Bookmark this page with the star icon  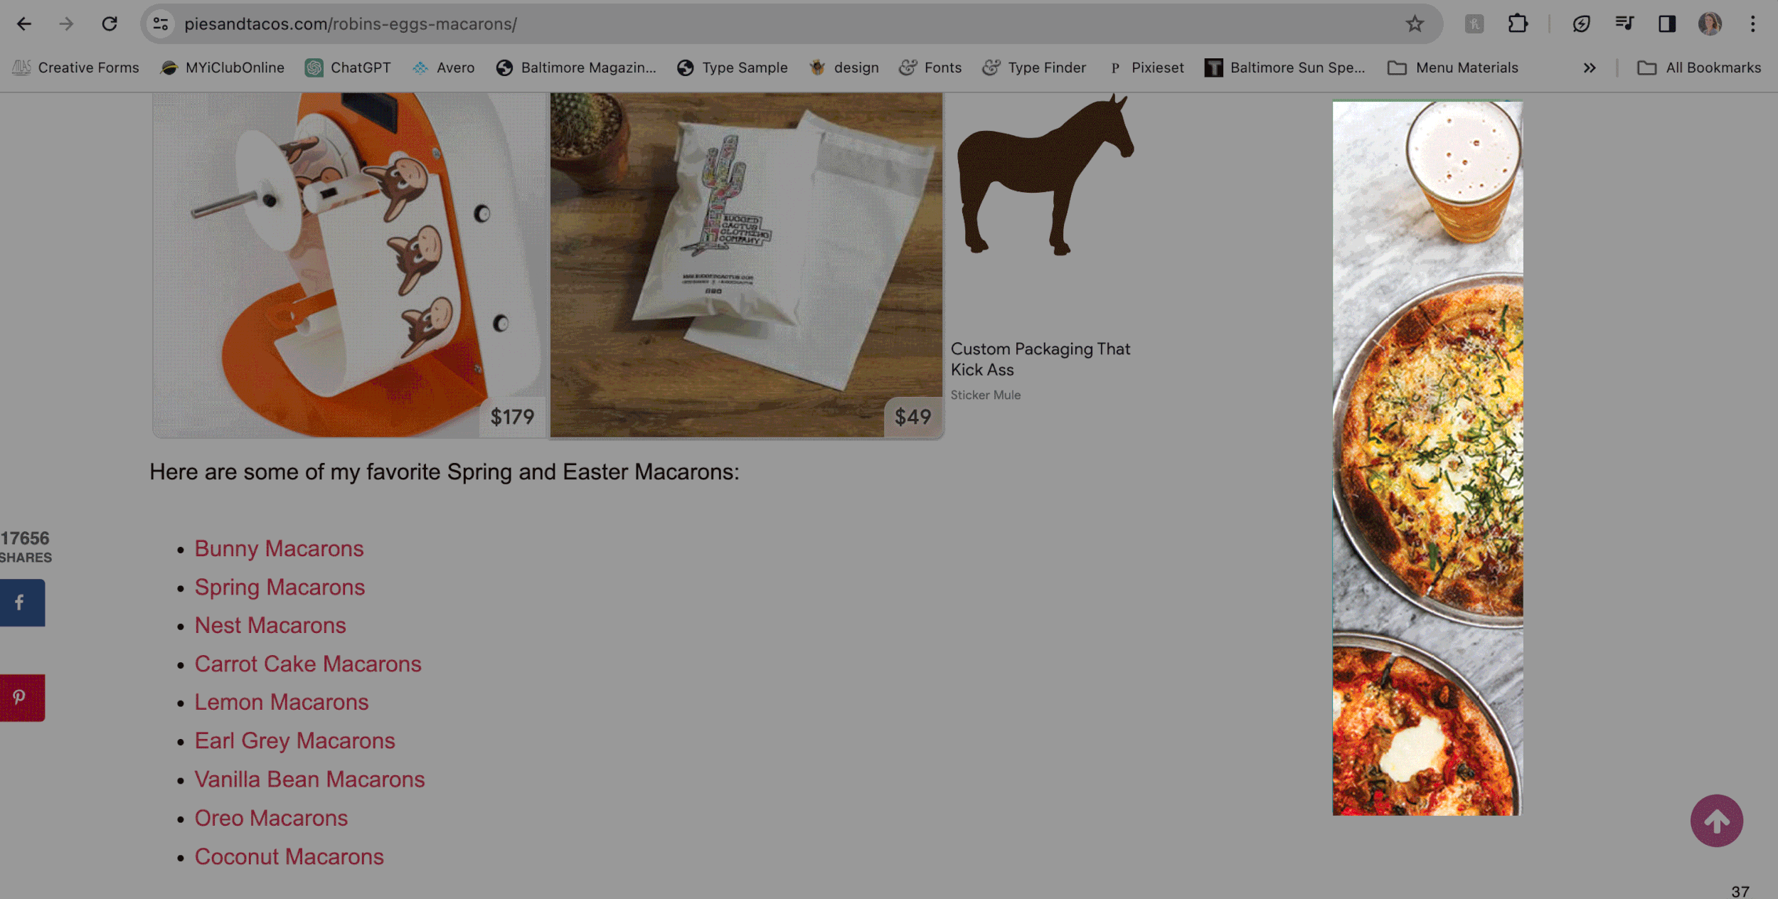1414,24
